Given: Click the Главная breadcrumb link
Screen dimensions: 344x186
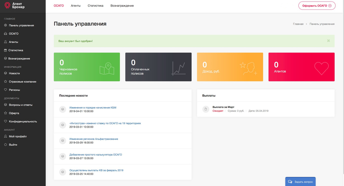Looking at the screenshot, I should pos(298,24).
